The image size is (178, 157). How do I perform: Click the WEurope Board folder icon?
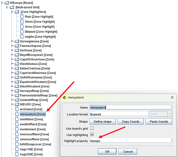(7, 3)
